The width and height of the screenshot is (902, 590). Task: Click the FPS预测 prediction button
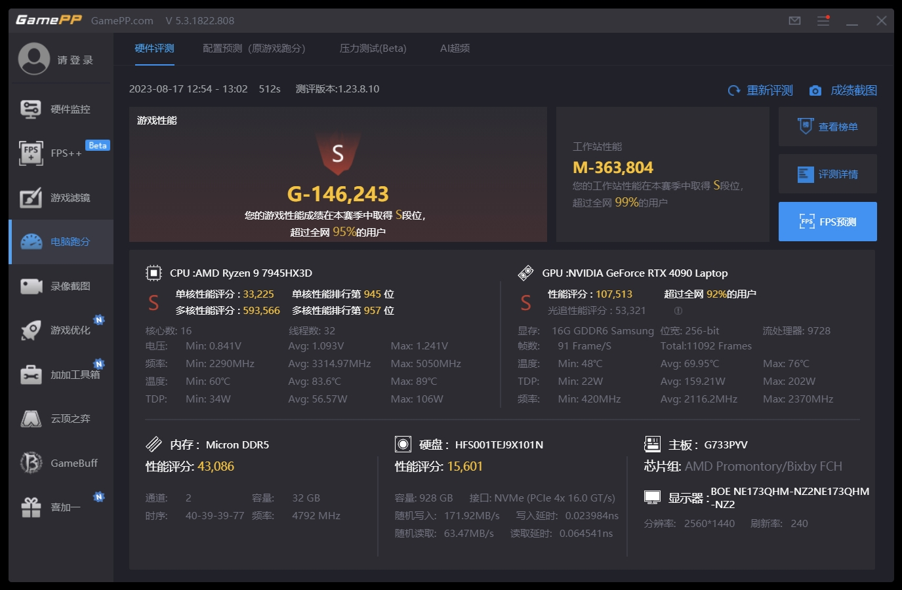coord(827,222)
